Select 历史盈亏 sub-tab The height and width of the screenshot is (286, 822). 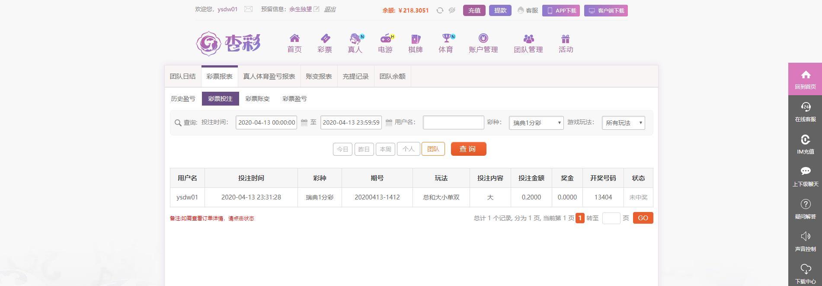[183, 99]
